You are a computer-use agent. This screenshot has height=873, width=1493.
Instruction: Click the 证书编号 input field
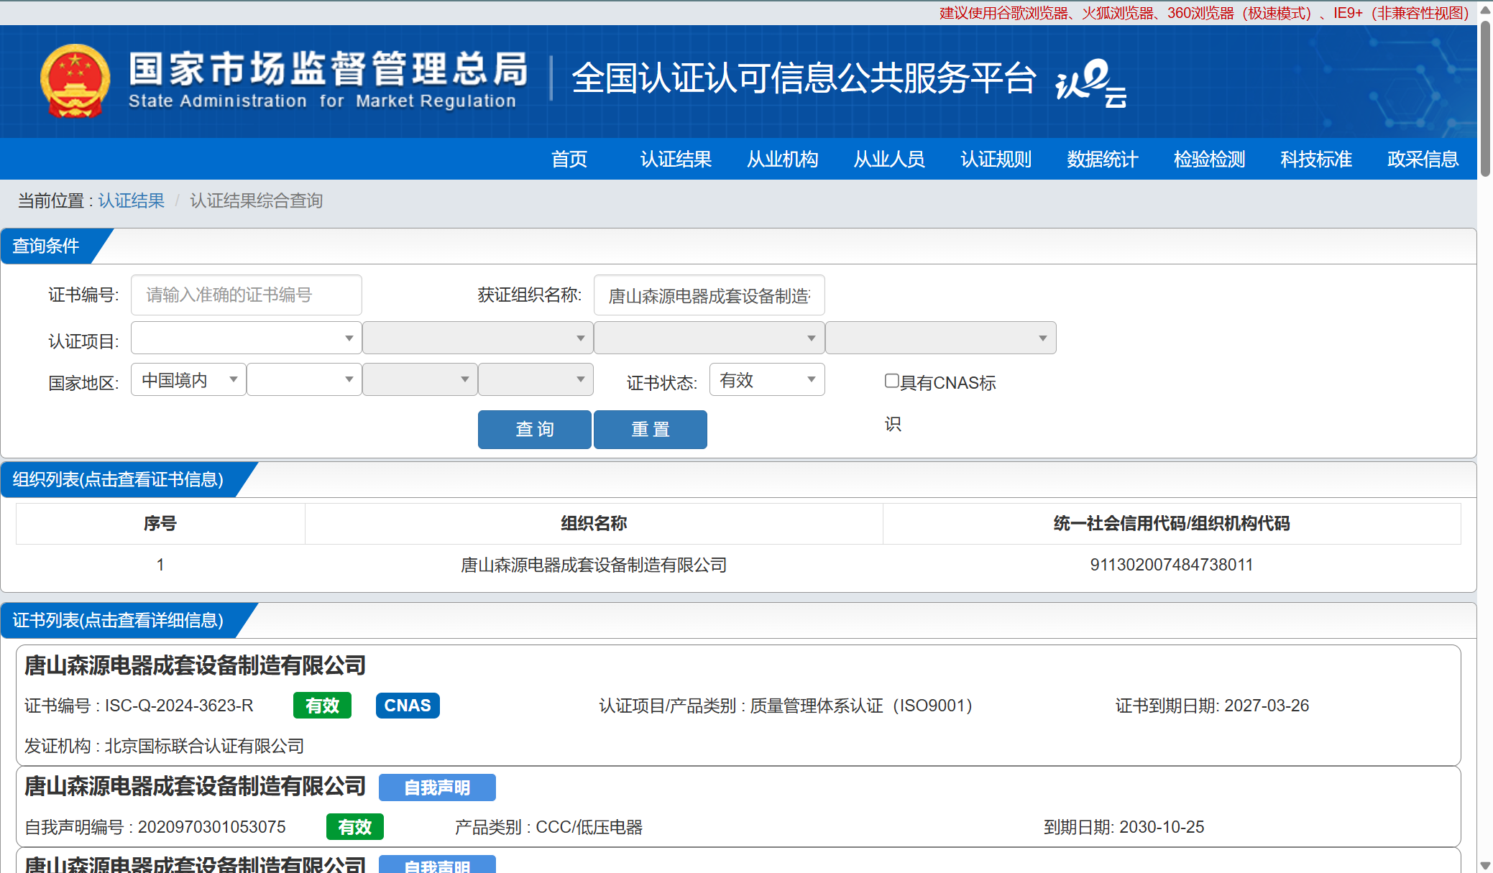click(246, 295)
